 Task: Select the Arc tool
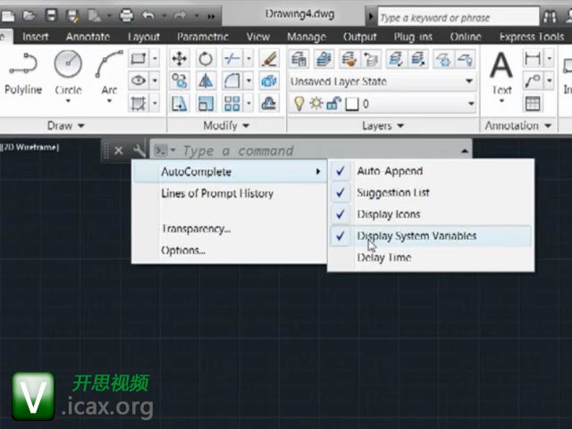pos(109,73)
